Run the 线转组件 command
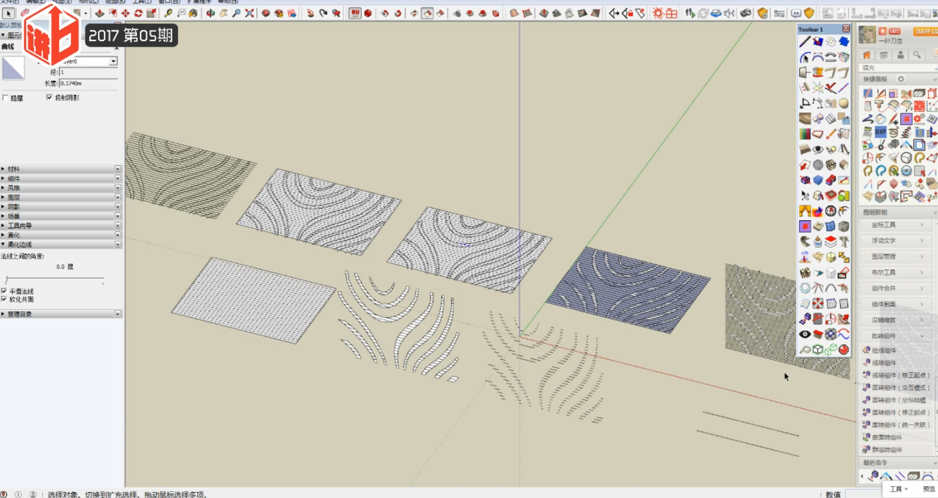This screenshot has height=498, width=938. 897,363
